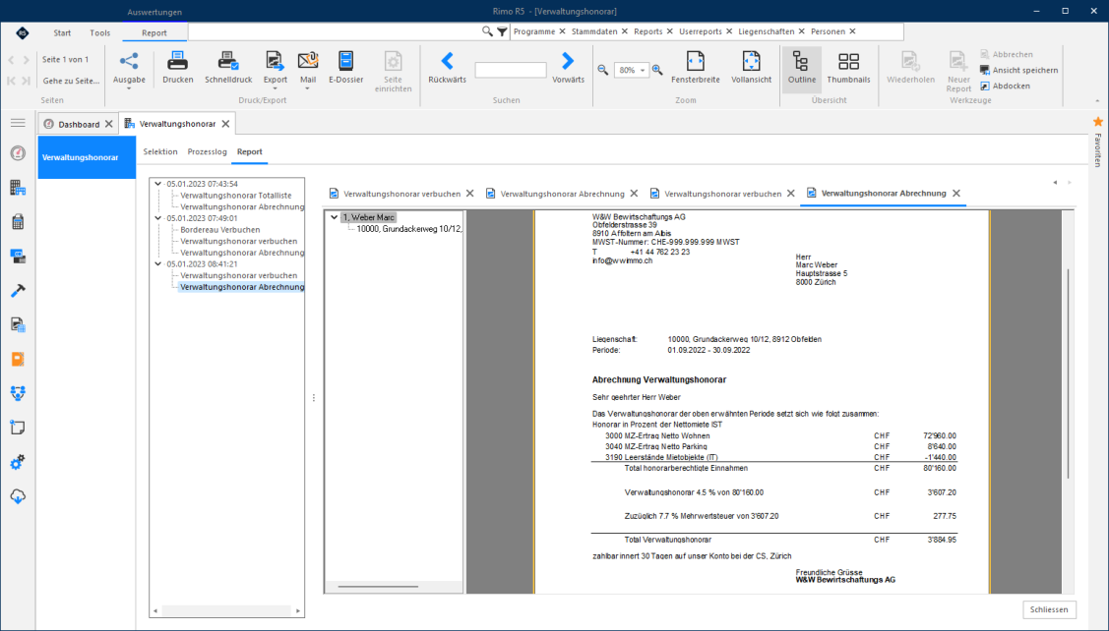Click Gehe zu Seite... in Seiten group

(71, 81)
